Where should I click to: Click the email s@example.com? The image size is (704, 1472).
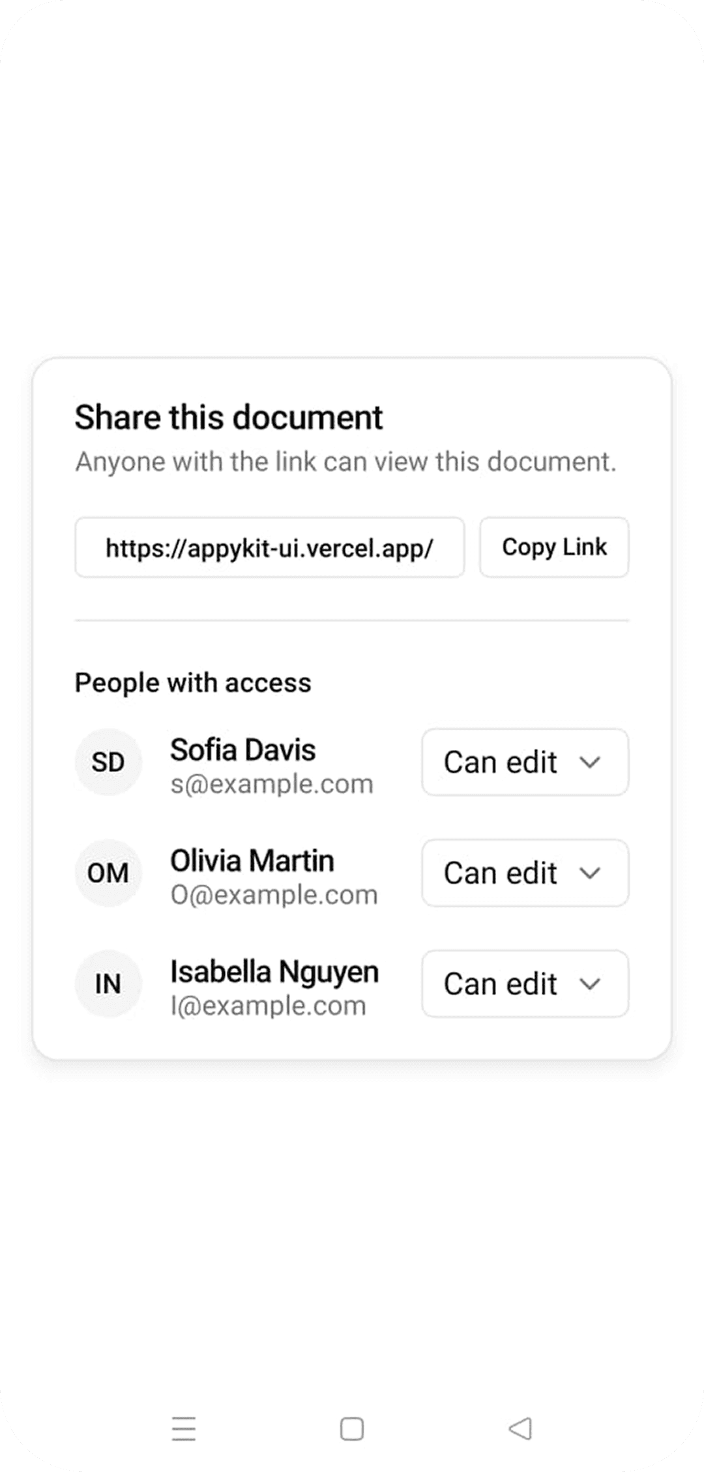(272, 784)
